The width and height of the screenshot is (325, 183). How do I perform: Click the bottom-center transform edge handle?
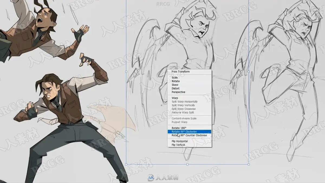tap(187, 164)
